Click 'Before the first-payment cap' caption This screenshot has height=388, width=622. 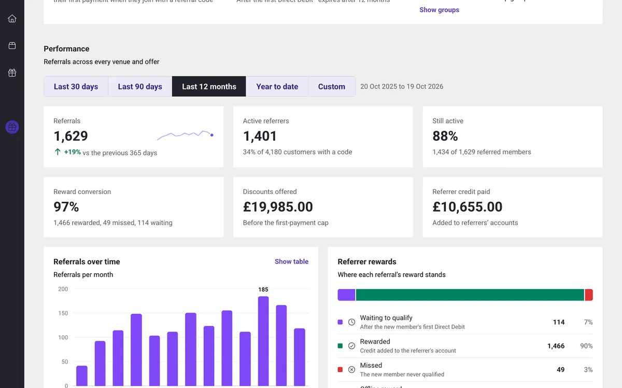tap(286, 223)
